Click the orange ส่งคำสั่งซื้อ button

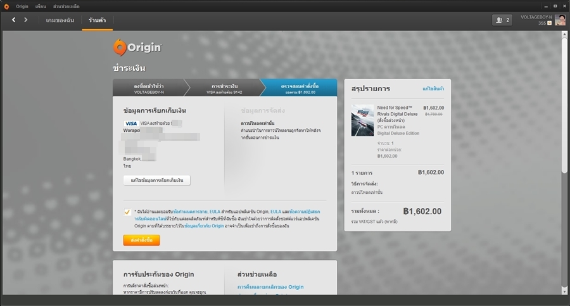141,240
